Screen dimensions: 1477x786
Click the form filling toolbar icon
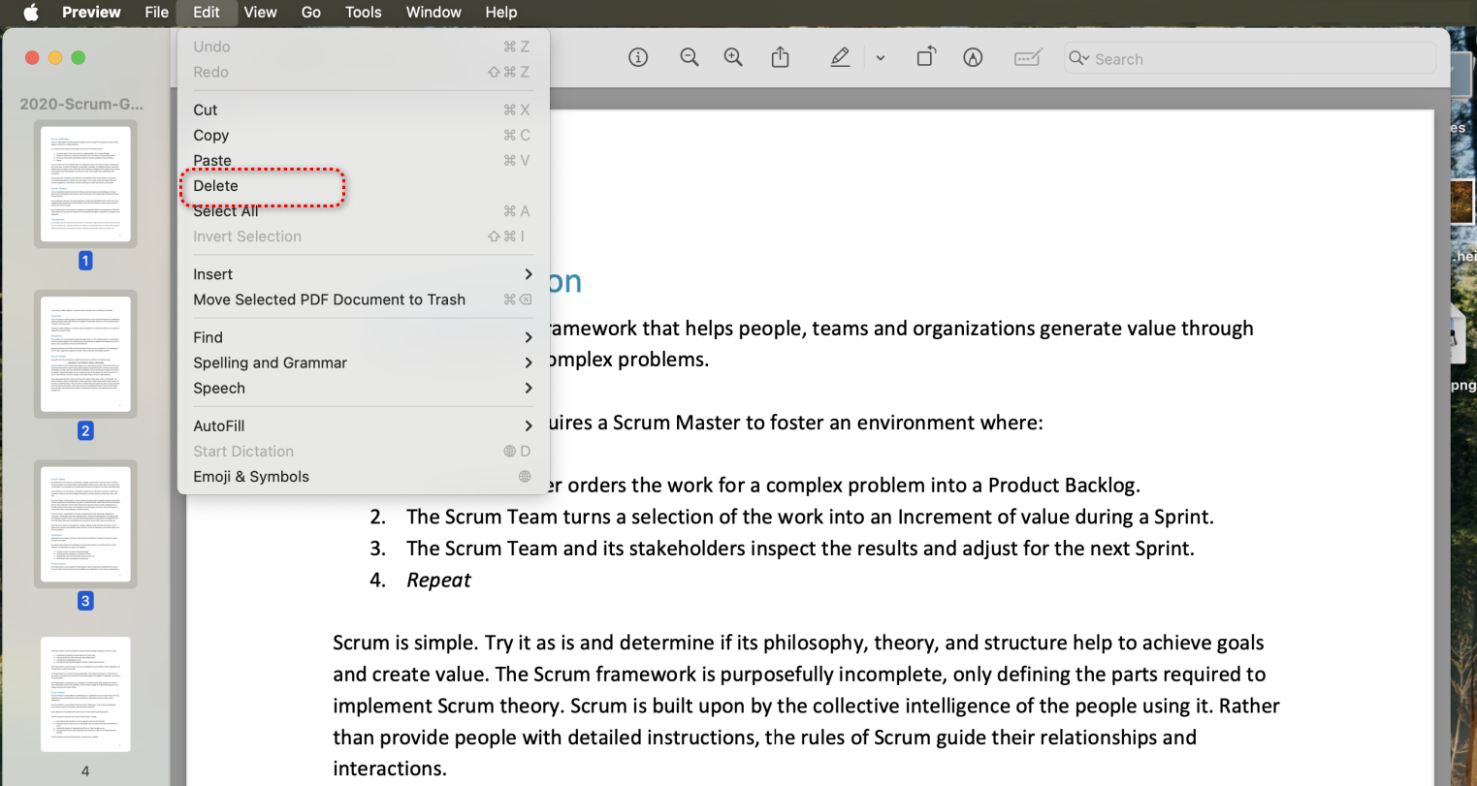1027,58
